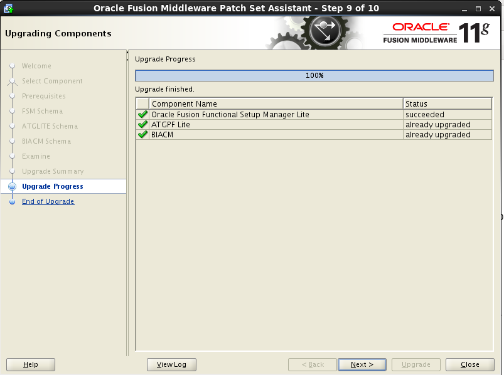Select the Upgrade Summary step
504x375 pixels.
click(x=53, y=171)
